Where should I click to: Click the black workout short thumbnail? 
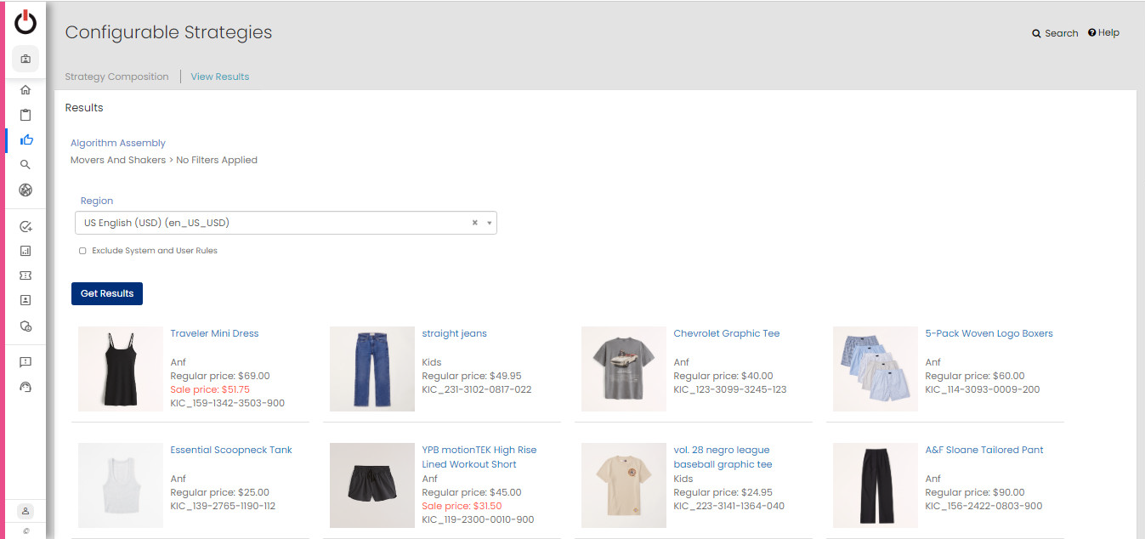coord(372,485)
